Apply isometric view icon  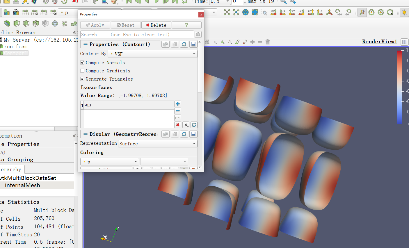click(x=329, y=12)
